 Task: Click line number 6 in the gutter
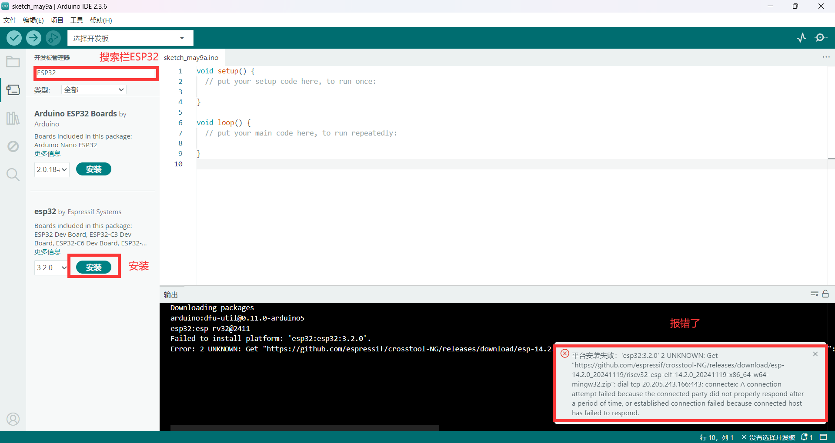click(x=180, y=122)
